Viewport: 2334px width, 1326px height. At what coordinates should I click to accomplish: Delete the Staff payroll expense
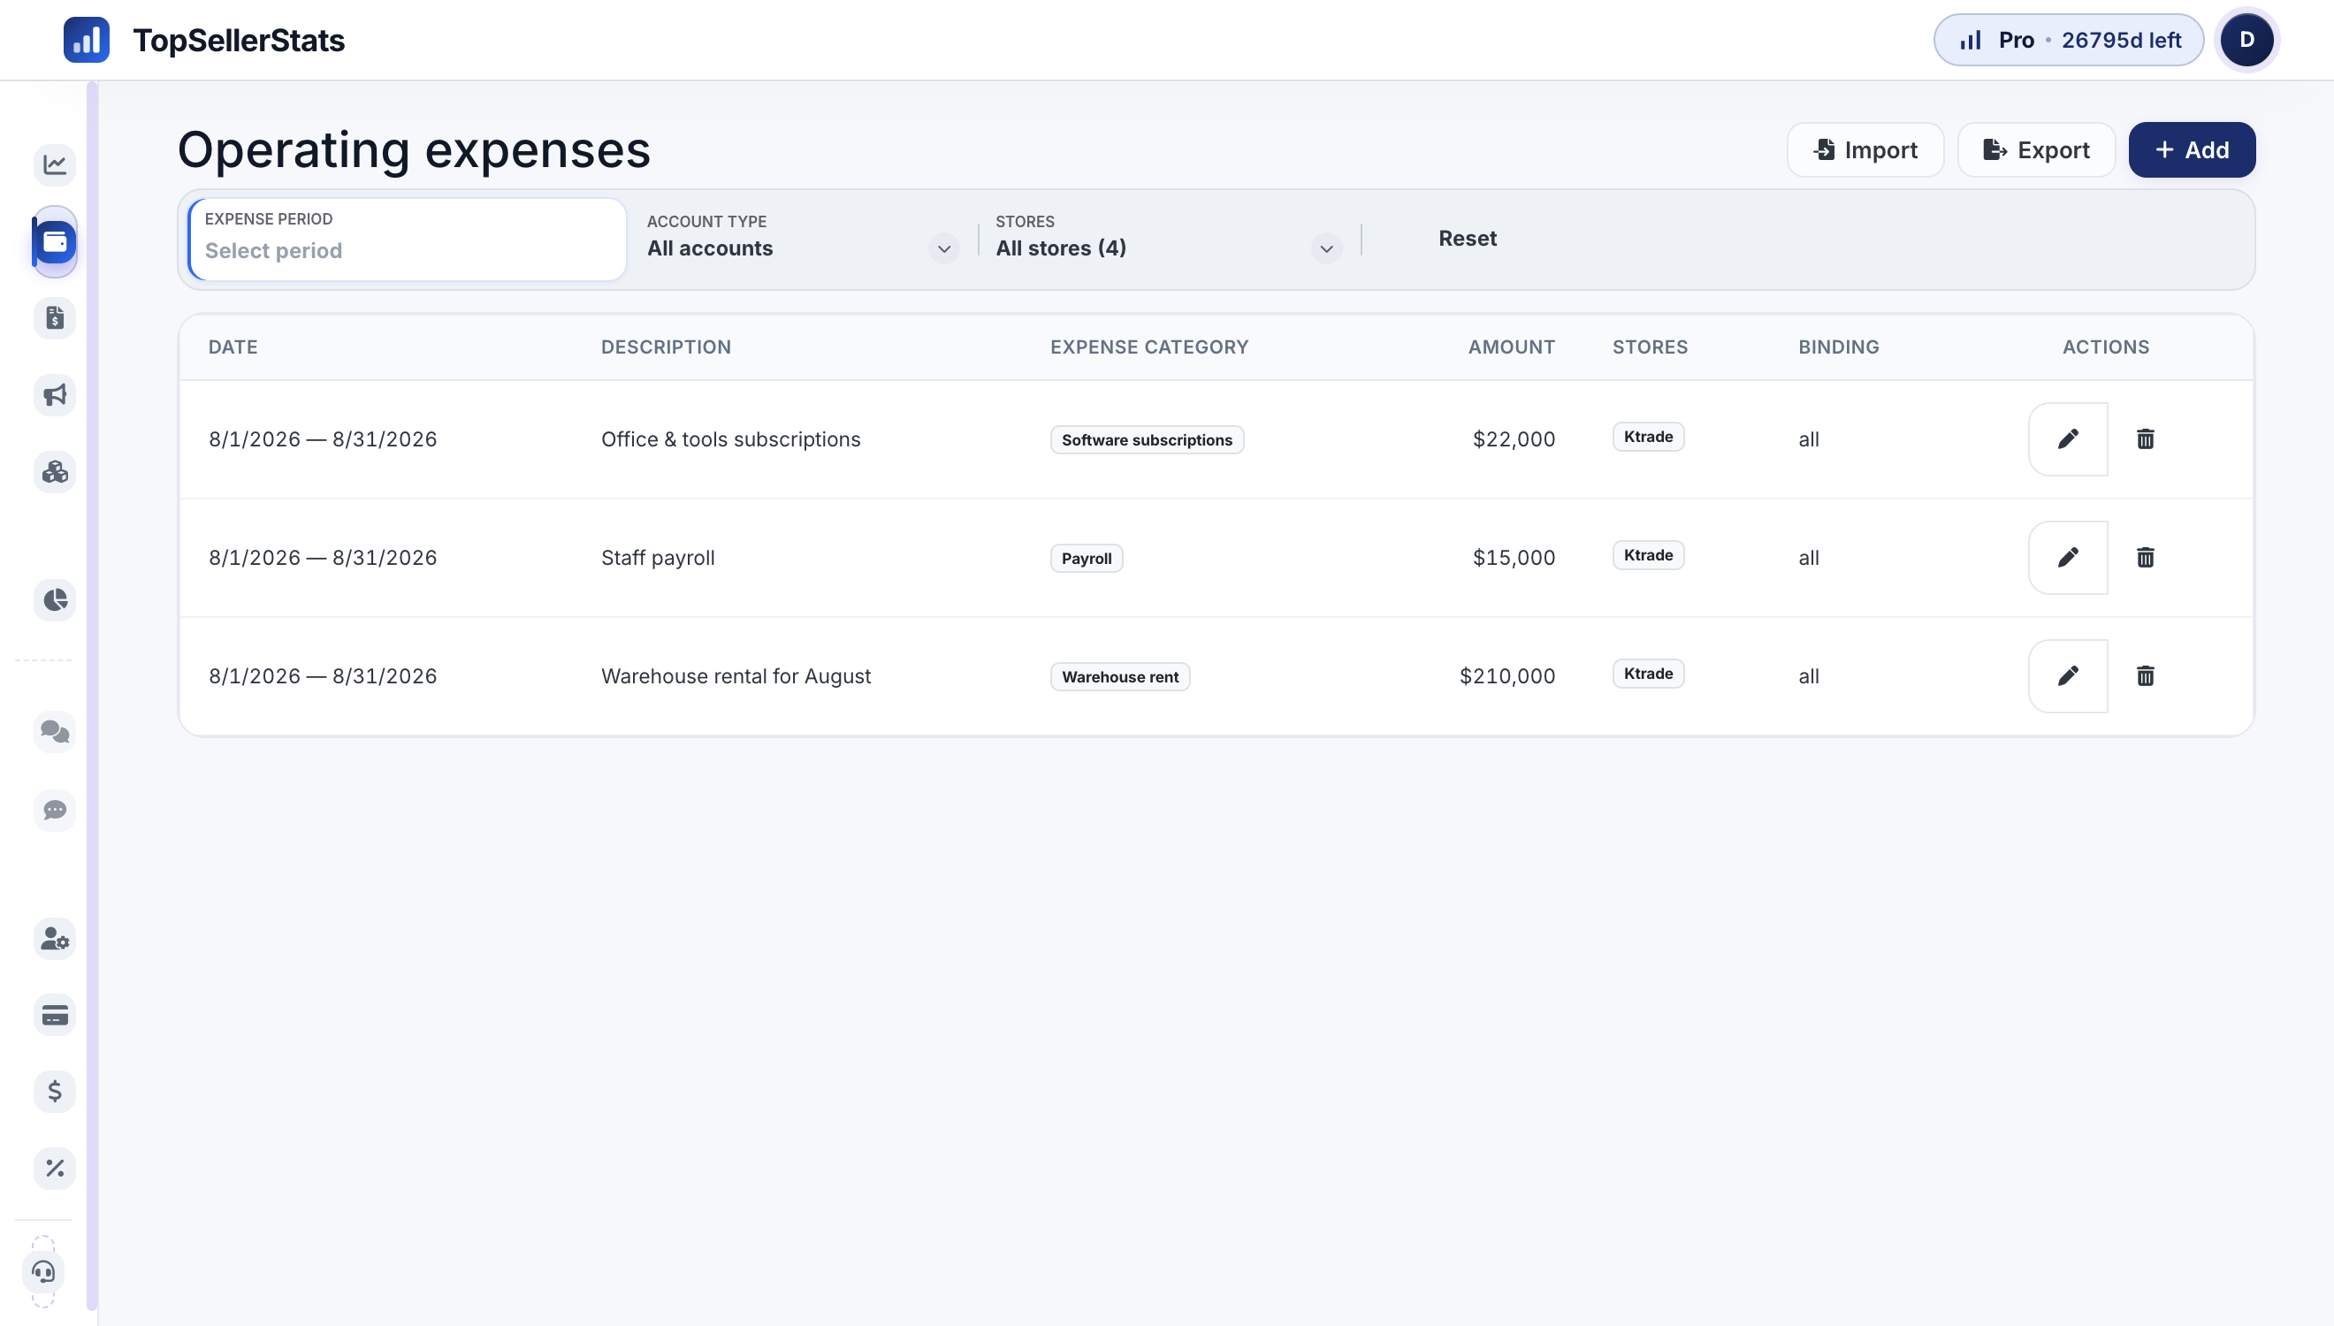coord(2146,557)
